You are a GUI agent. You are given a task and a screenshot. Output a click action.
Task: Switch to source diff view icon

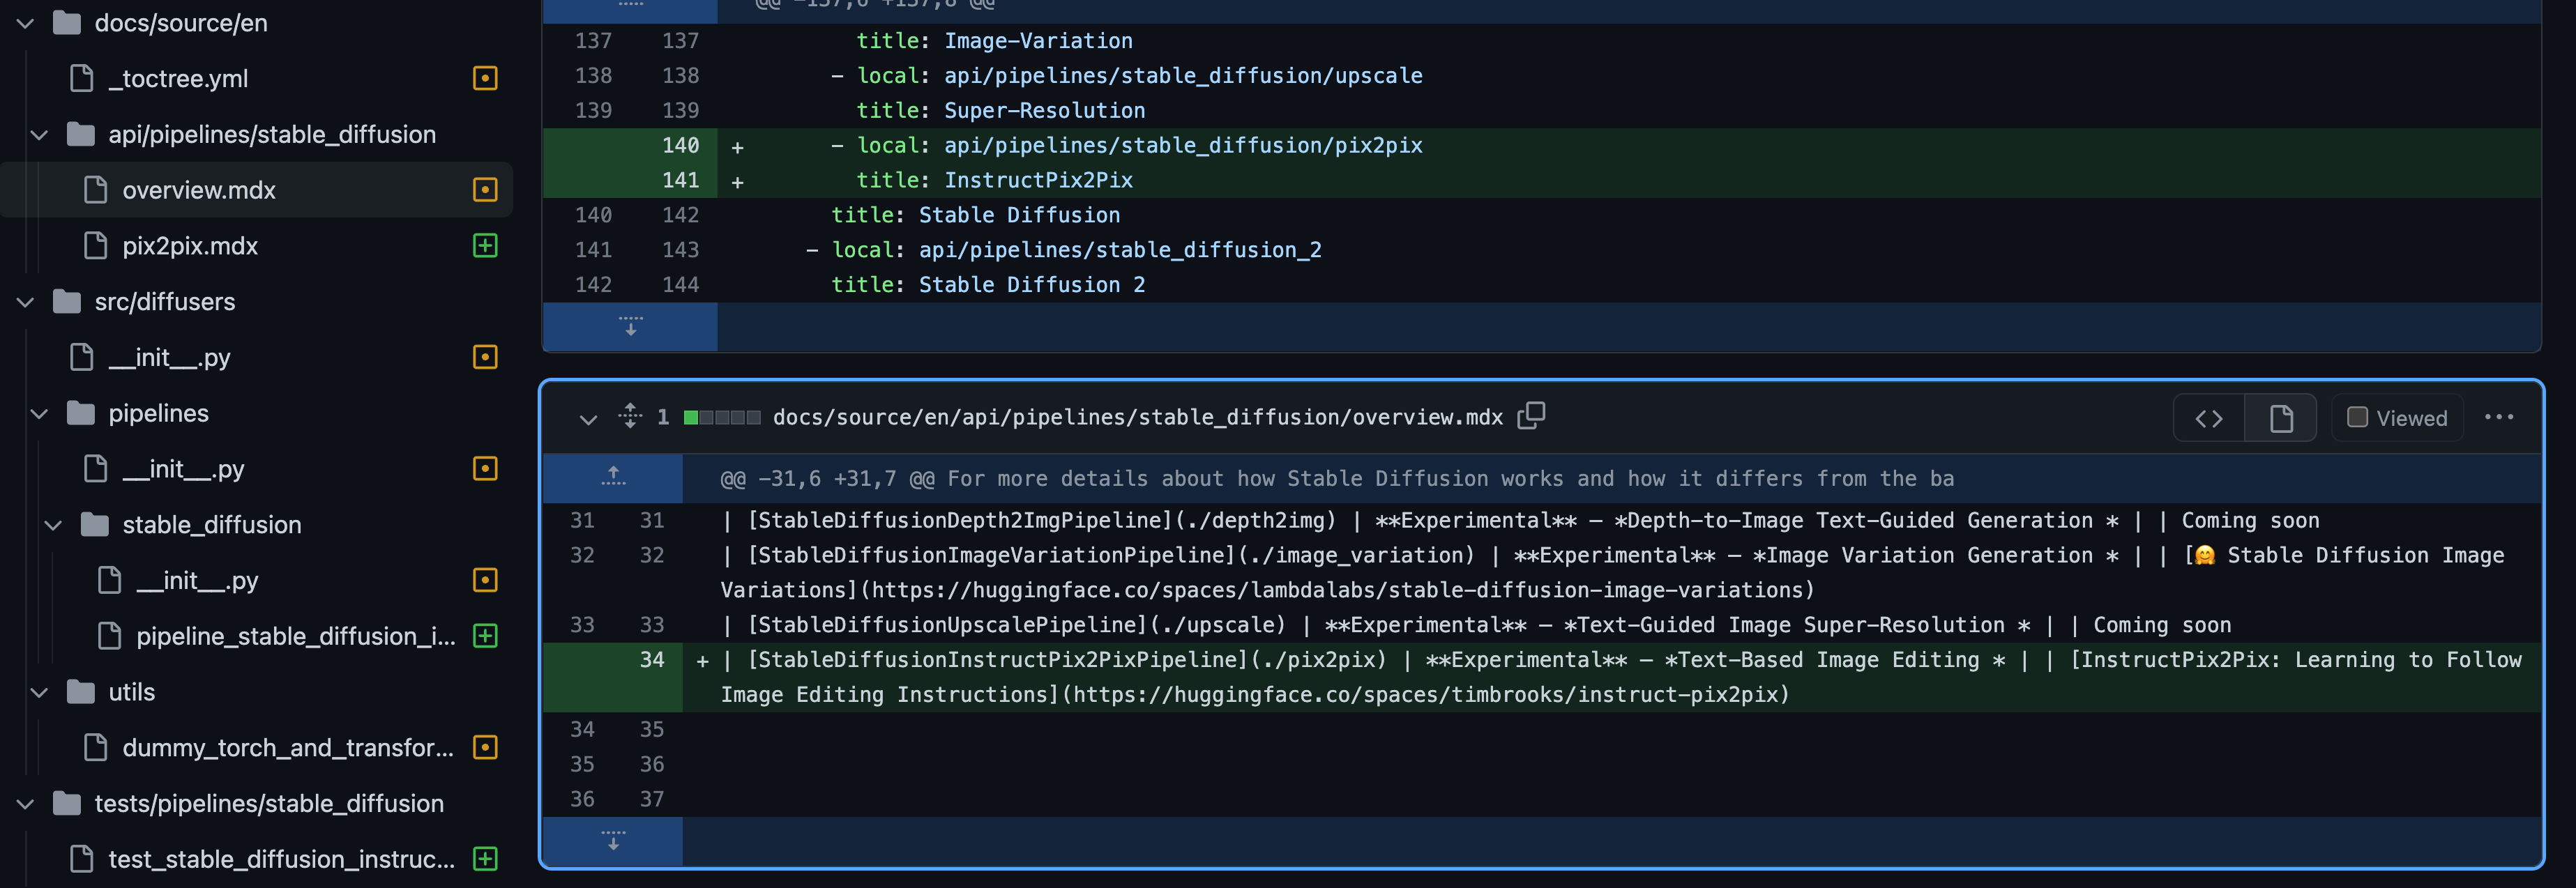point(2208,418)
